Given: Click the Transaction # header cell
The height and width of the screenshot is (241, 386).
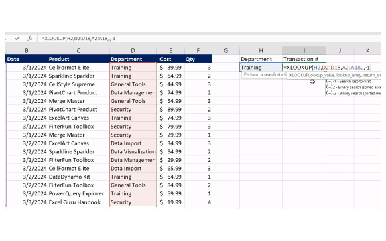Looking at the screenshot, I should point(304,59).
